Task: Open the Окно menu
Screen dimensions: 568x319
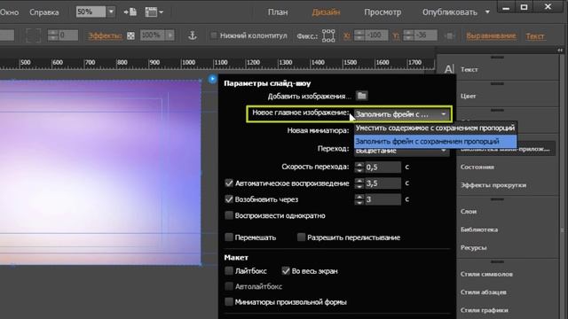Action: tap(9, 12)
